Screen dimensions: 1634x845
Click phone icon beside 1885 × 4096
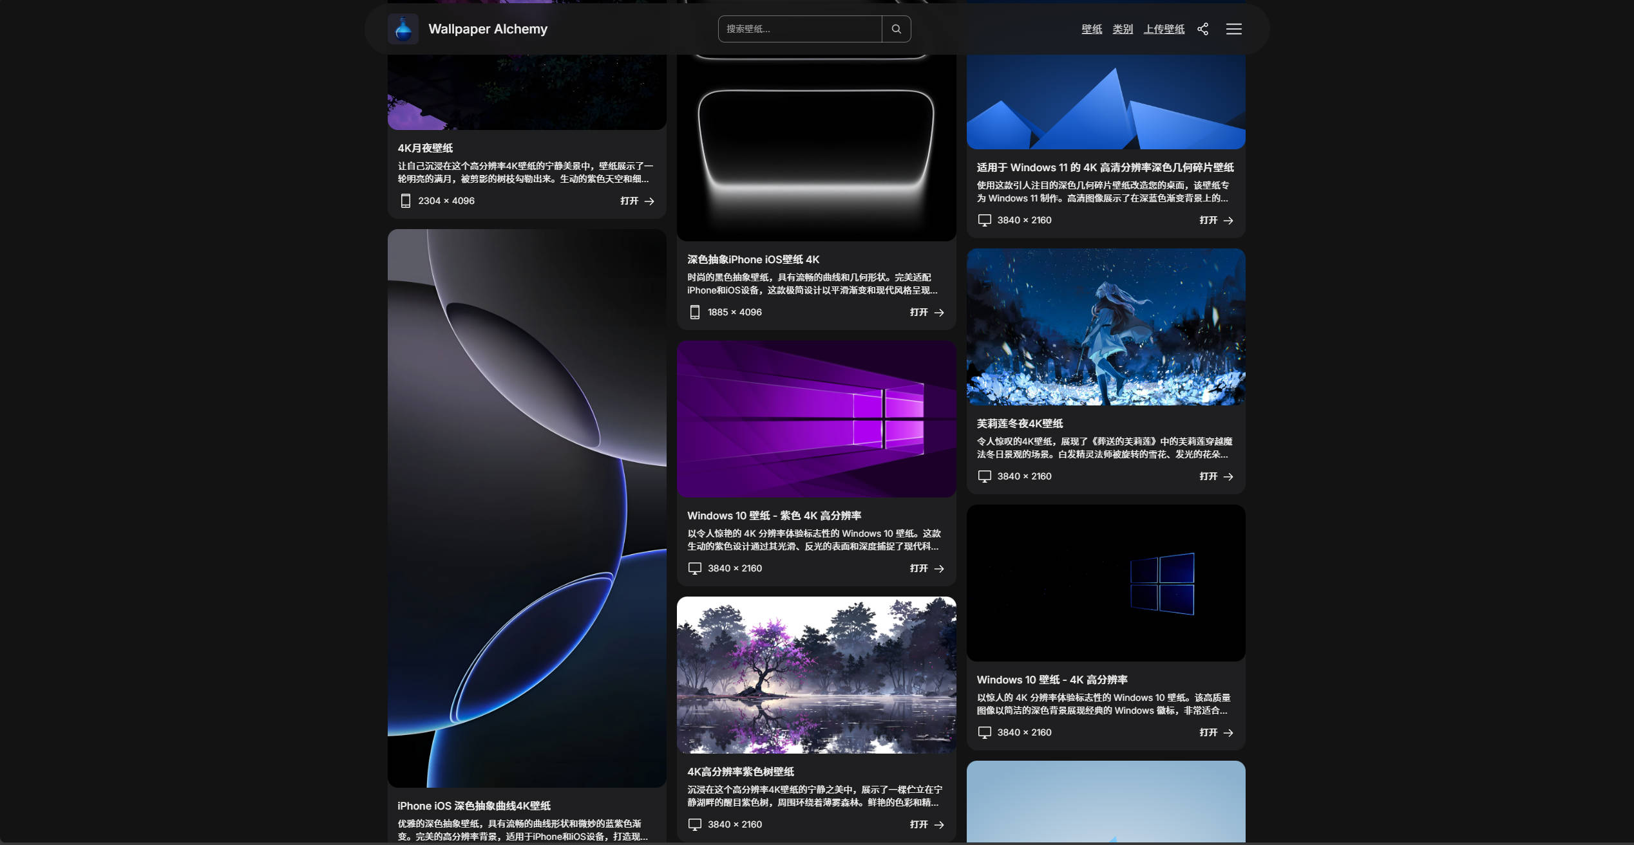(x=694, y=312)
